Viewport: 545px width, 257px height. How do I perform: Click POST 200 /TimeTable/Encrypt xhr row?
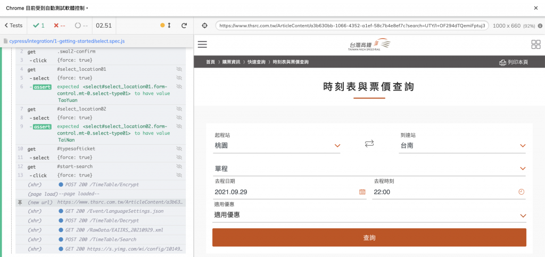[101, 185]
